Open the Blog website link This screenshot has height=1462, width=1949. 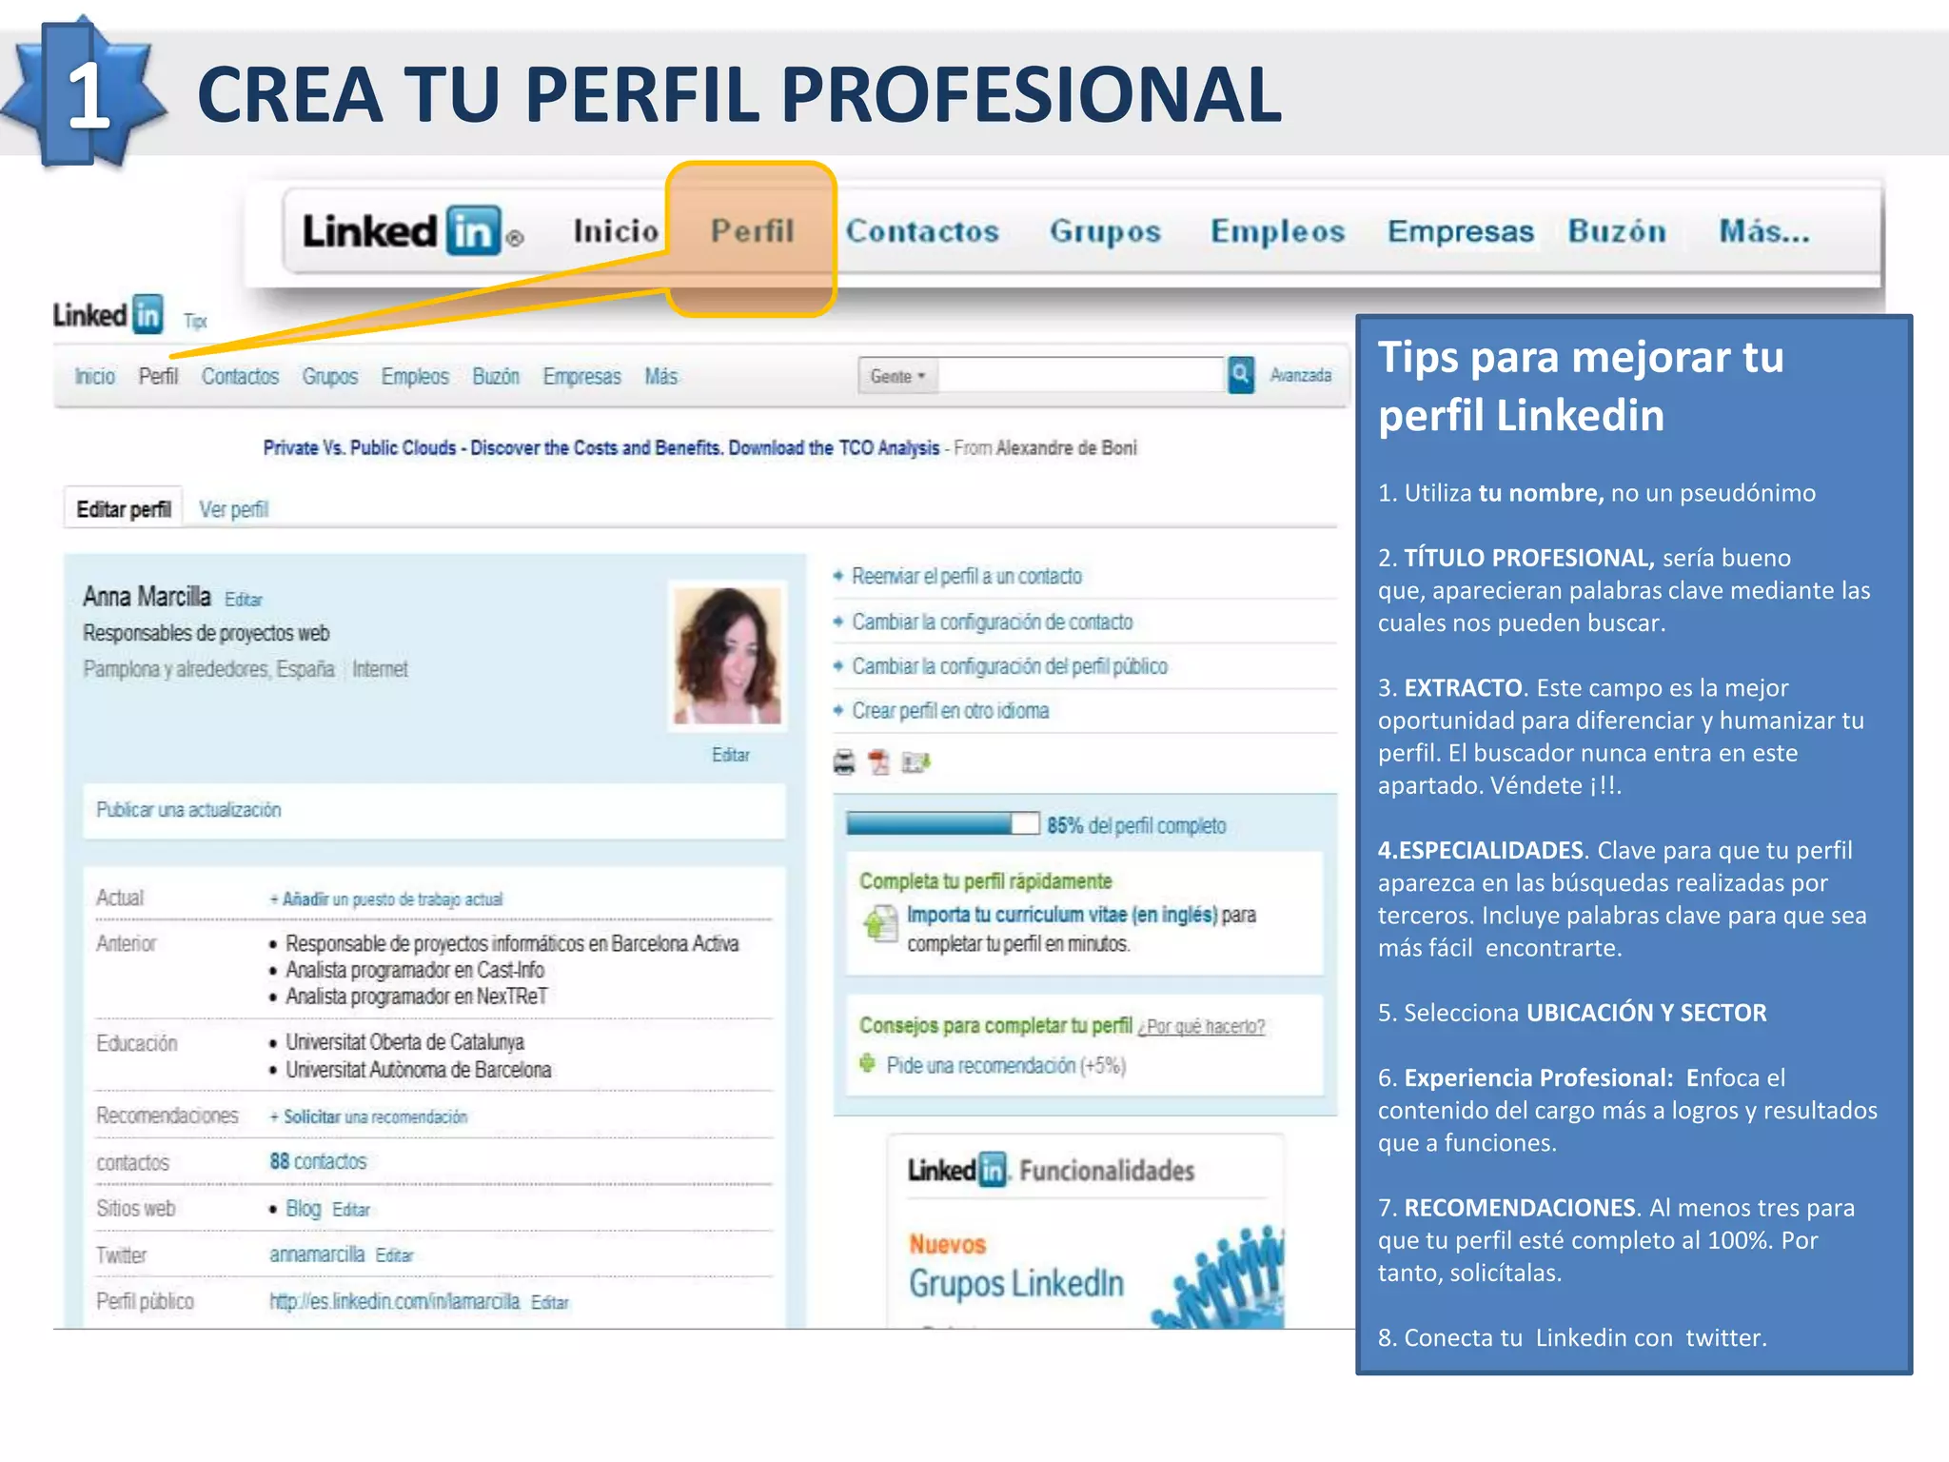click(303, 1209)
